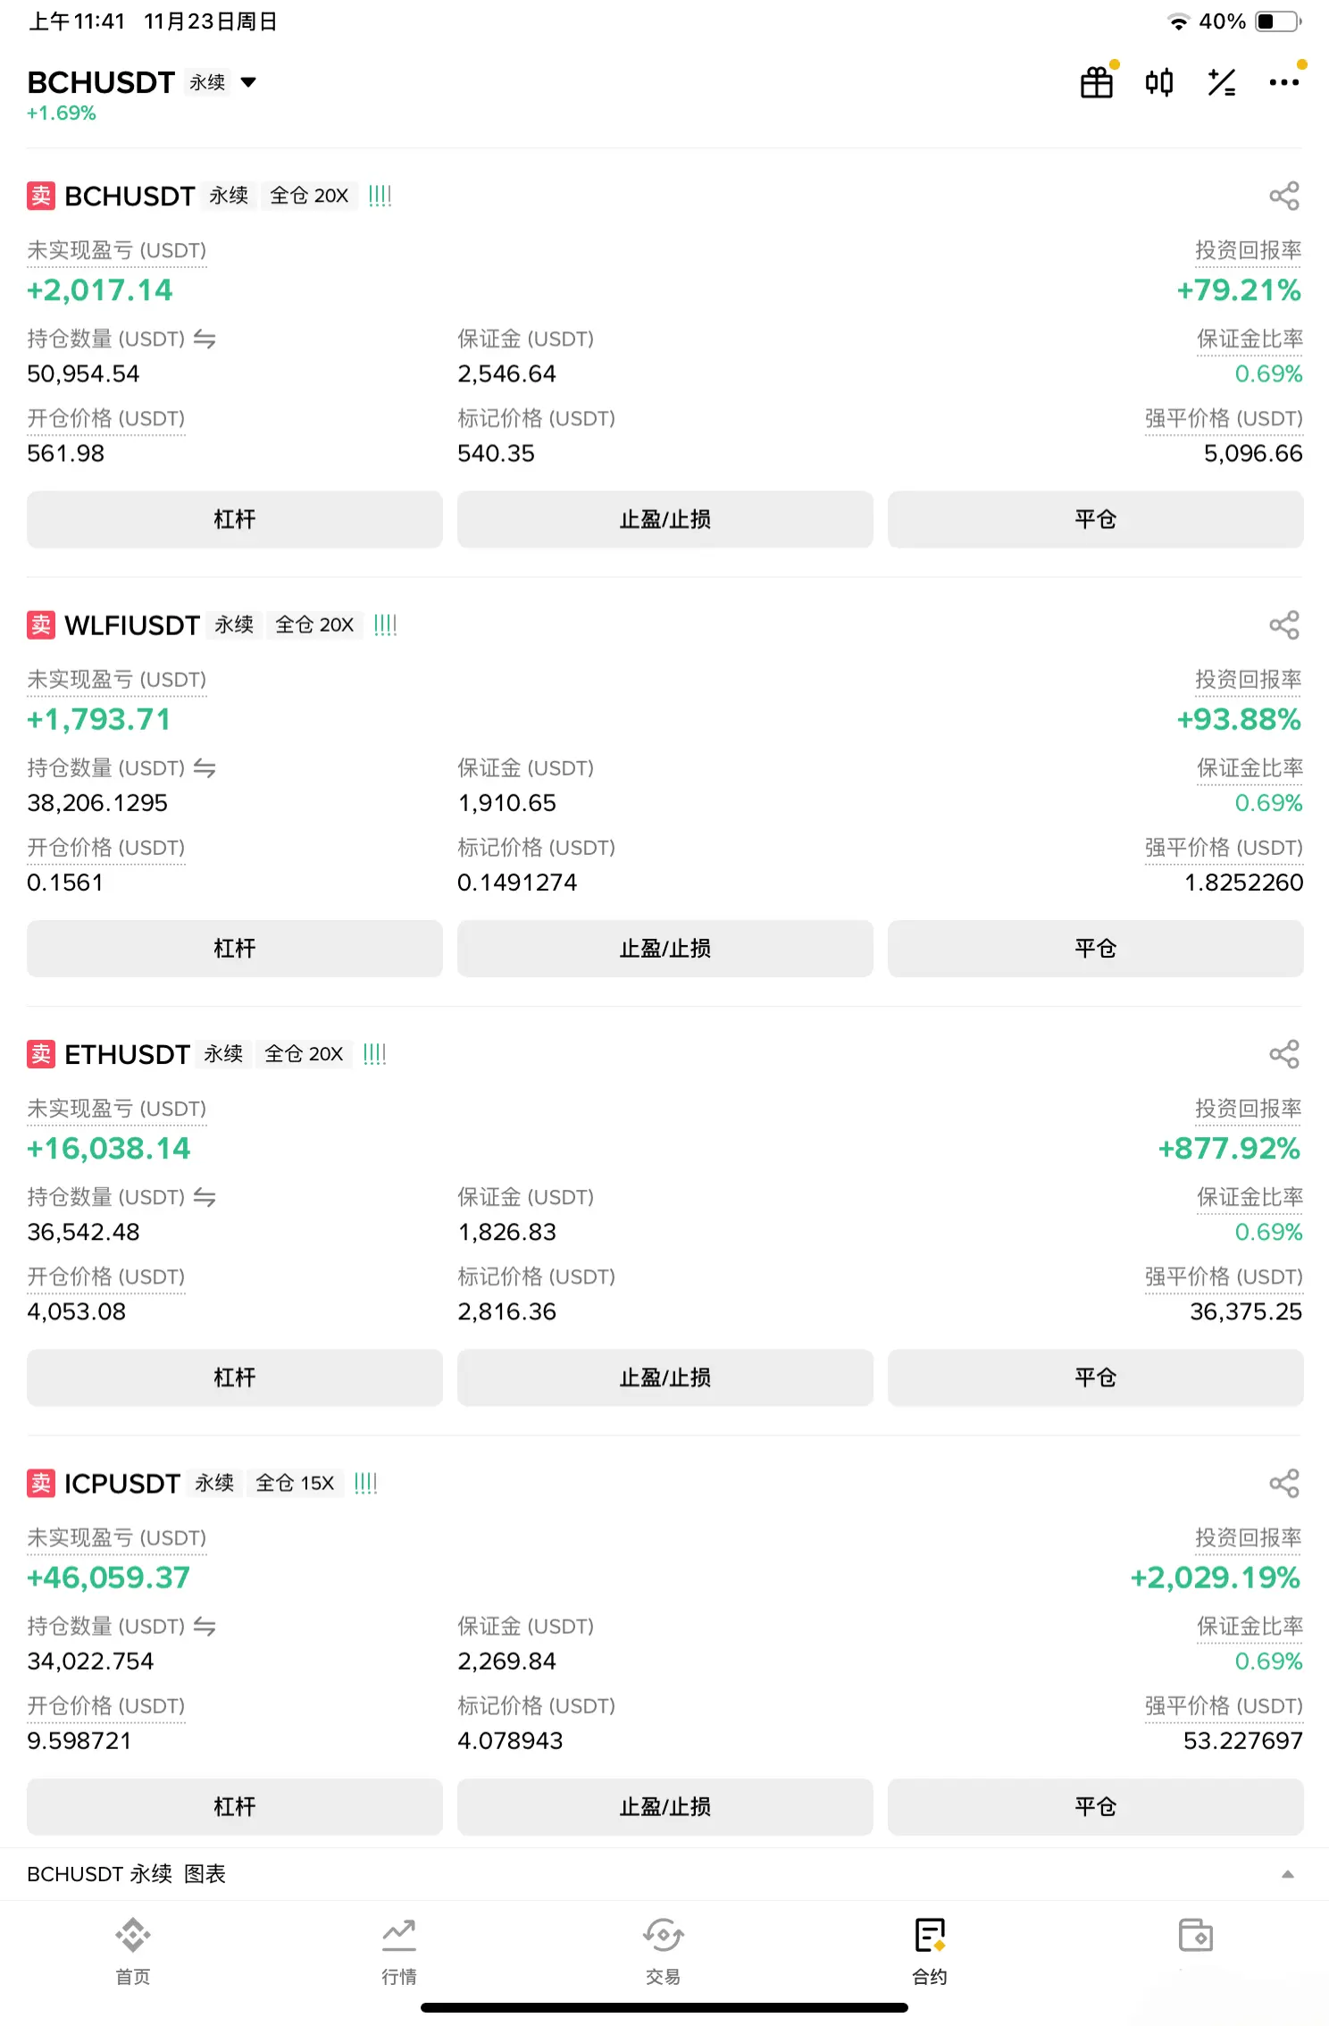
Task: Toggle BCHUSDT position size unit swap arrows
Action: (x=205, y=339)
